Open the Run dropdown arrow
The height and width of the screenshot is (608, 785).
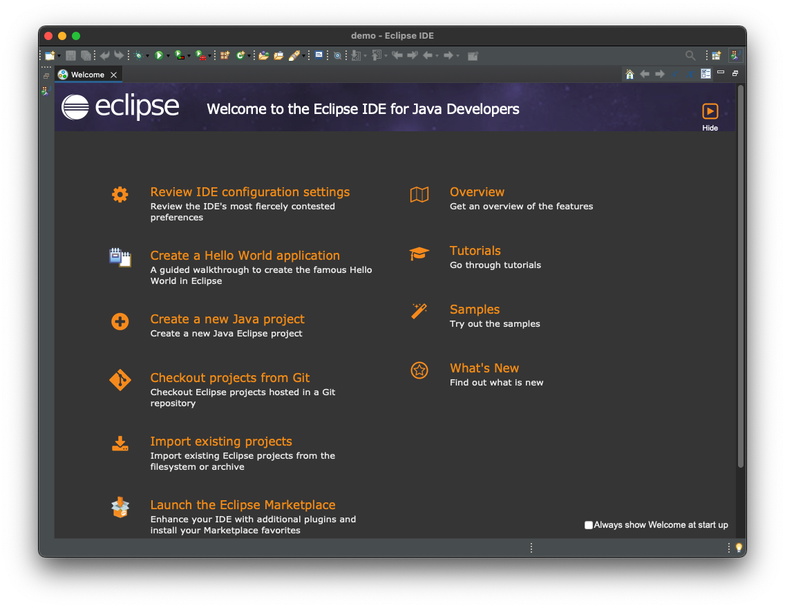coord(168,56)
